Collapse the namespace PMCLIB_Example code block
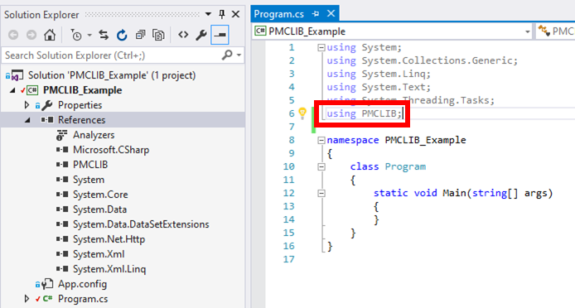The image size is (575, 308). pos(321,140)
